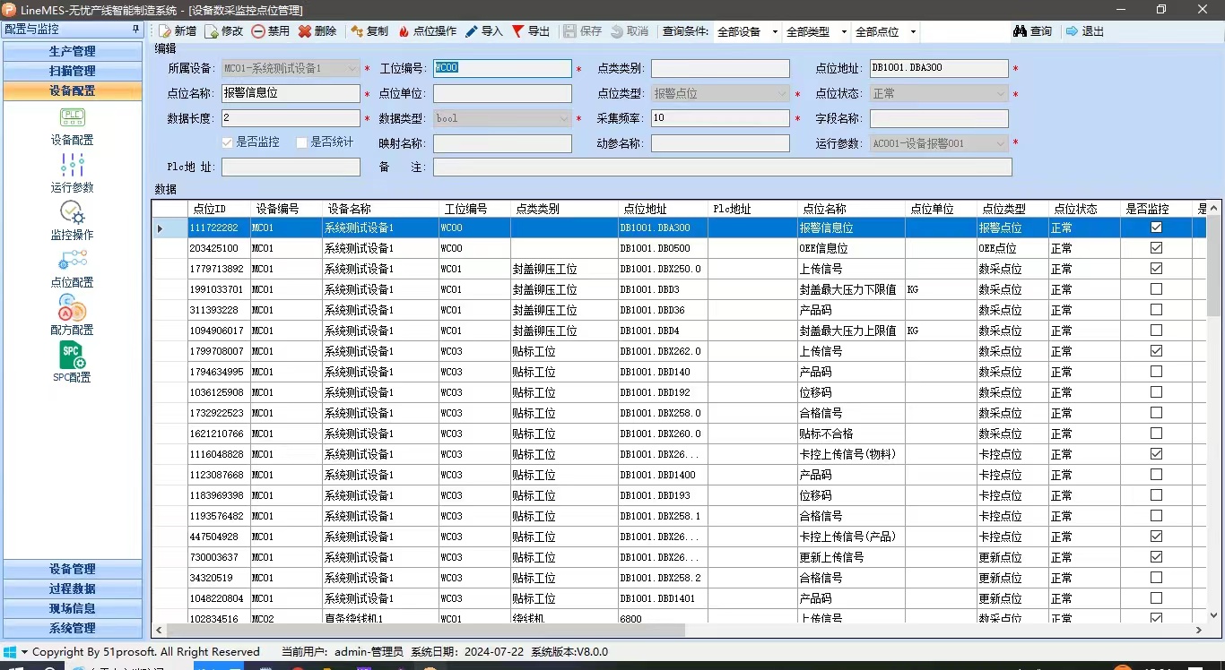Click the 删除 (delete) toolbar button

pyautogui.click(x=317, y=31)
